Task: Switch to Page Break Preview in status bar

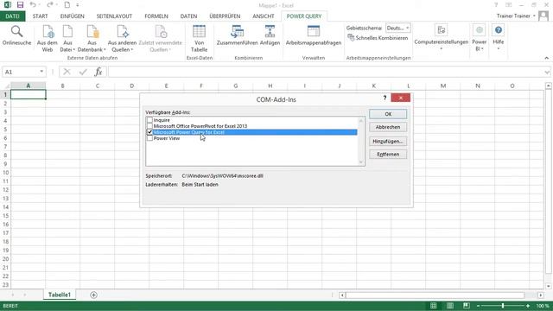Action: pyautogui.click(x=467, y=306)
